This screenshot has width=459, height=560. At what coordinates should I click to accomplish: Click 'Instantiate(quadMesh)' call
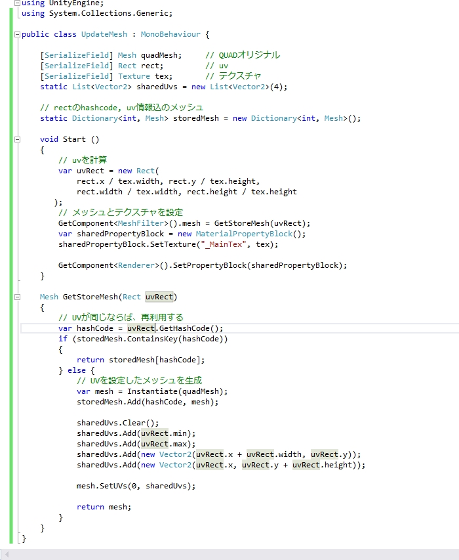[x=175, y=391]
